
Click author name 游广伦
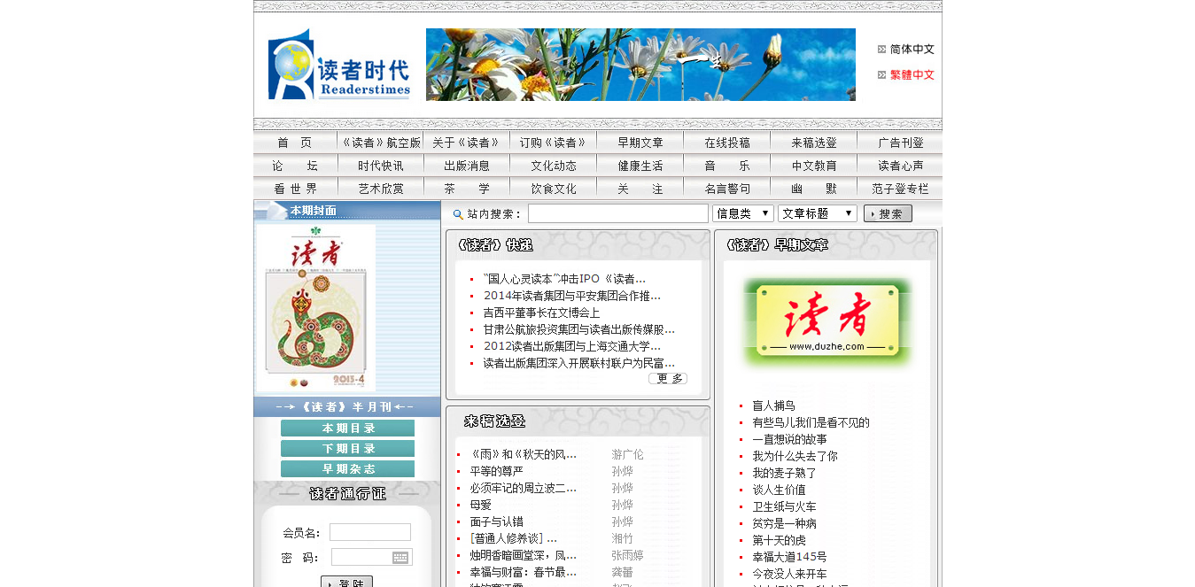click(627, 454)
